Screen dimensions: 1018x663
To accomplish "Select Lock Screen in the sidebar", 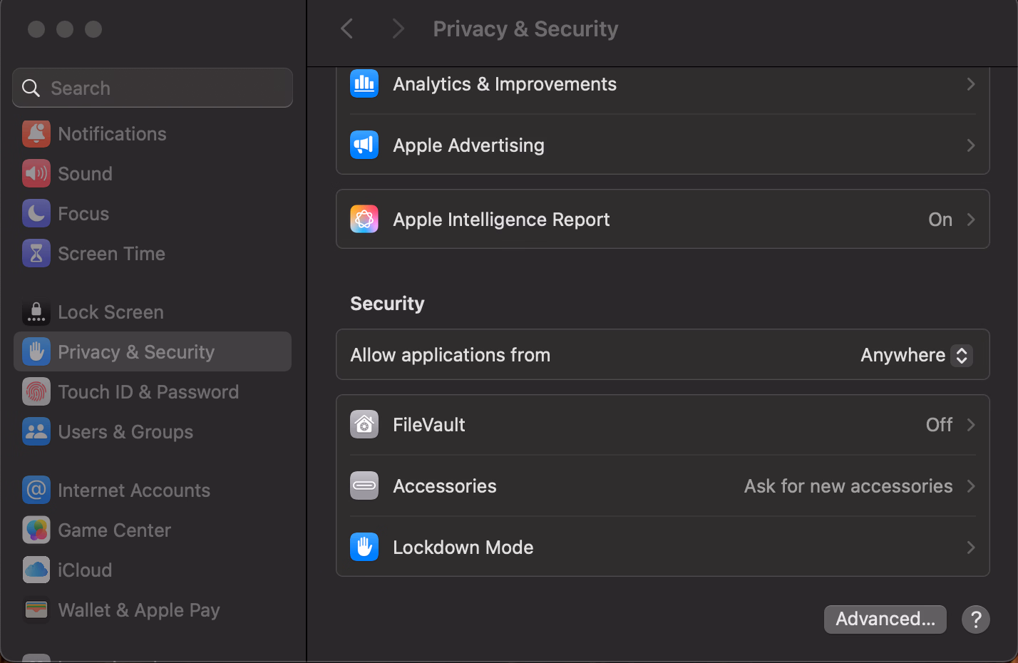I will [x=110, y=312].
